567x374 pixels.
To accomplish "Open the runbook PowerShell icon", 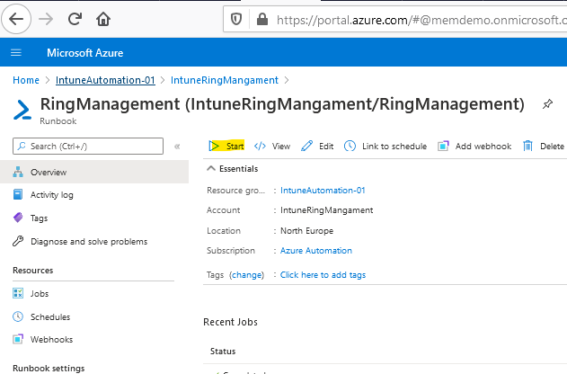I will point(22,110).
